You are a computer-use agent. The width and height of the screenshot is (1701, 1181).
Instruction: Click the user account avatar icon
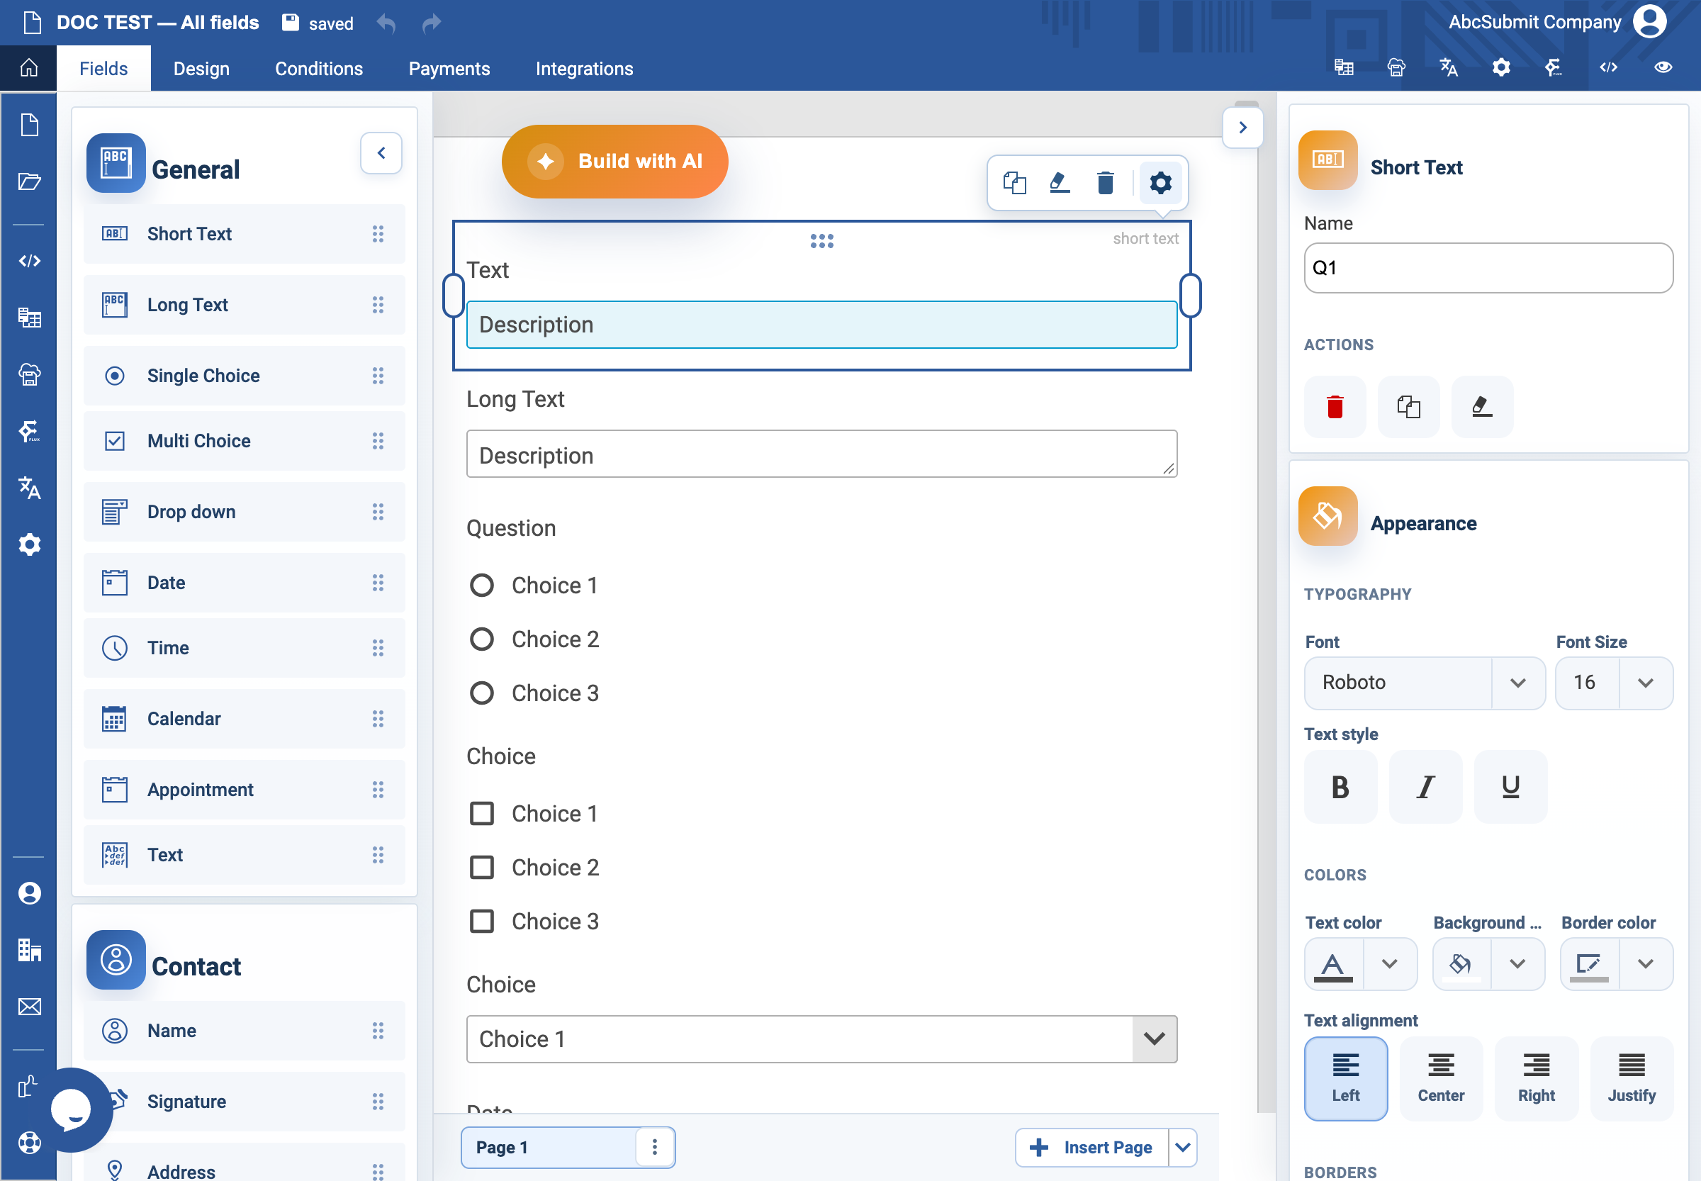[1650, 21]
